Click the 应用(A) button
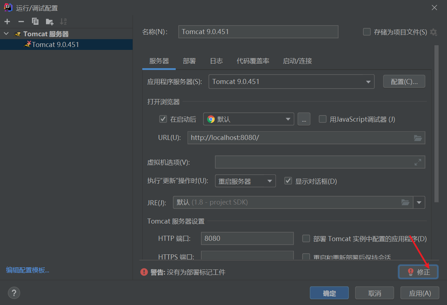447x305 pixels. tap(420, 293)
